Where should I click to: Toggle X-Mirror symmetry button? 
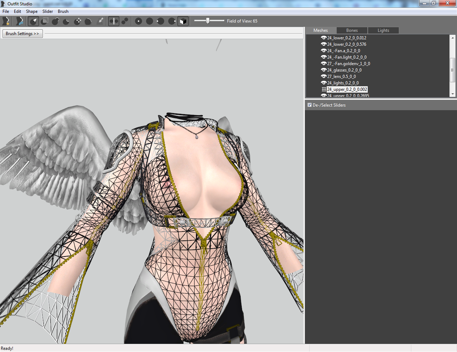114,21
